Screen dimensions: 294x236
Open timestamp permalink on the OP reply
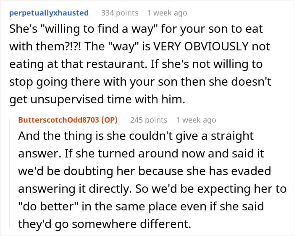click(196, 120)
